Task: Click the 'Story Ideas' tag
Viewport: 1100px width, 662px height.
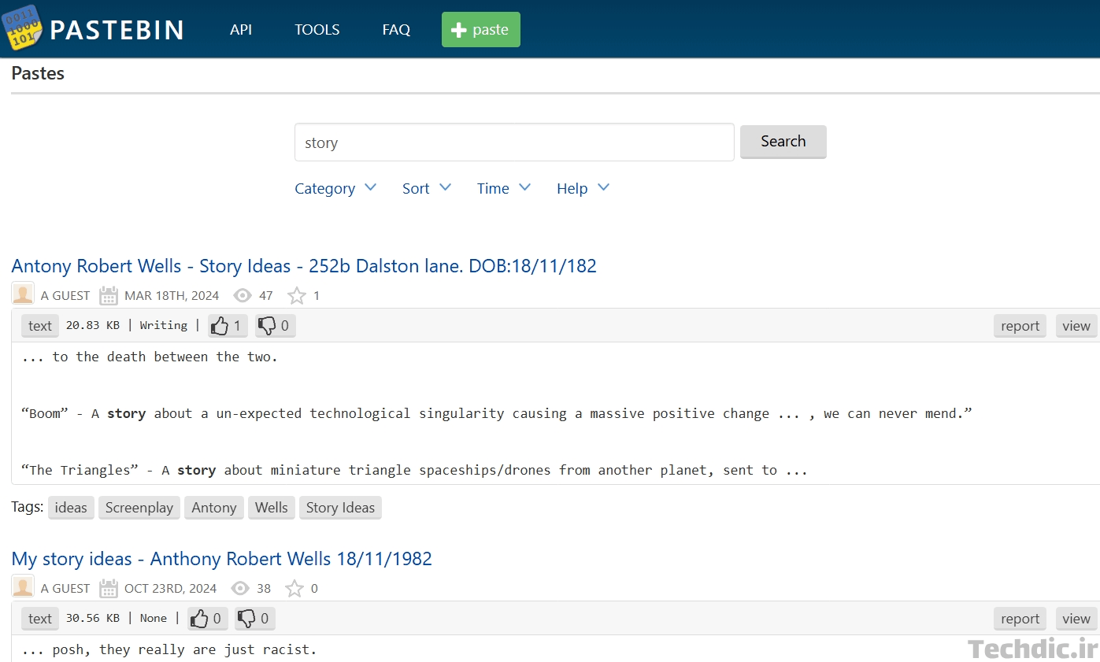Action: [340, 508]
